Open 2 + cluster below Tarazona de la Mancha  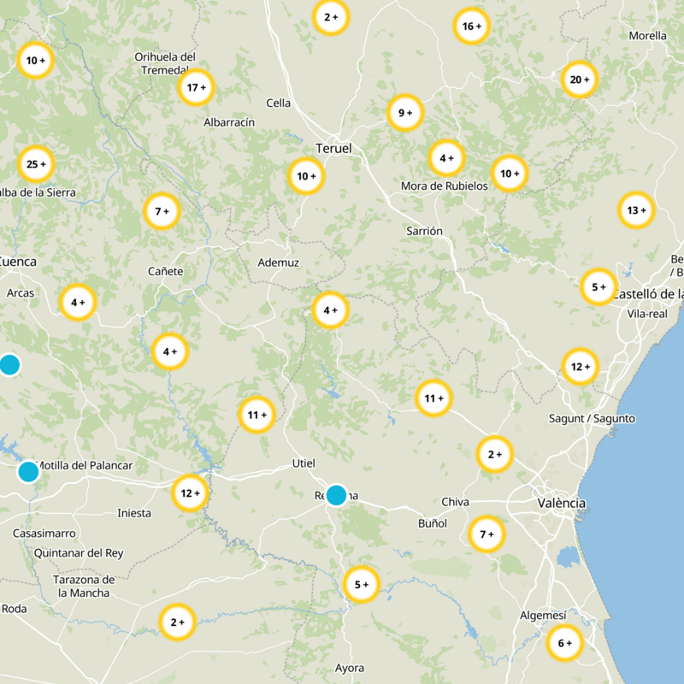[x=177, y=622]
